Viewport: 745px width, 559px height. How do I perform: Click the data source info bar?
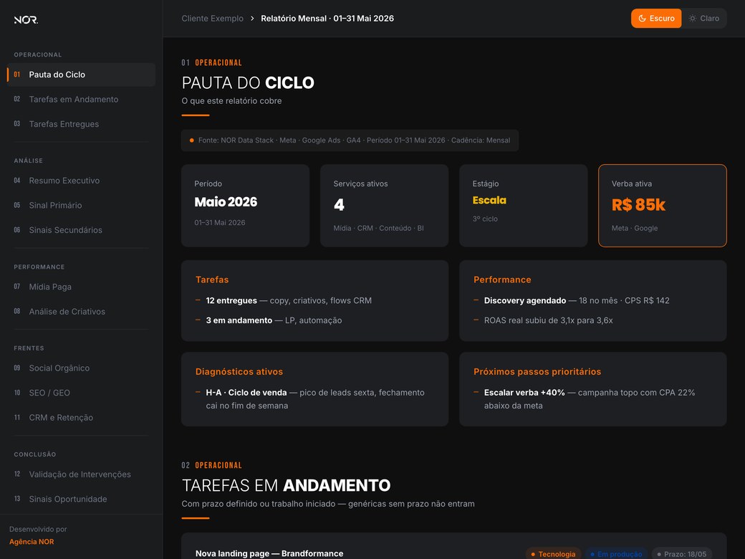[x=350, y=140]
